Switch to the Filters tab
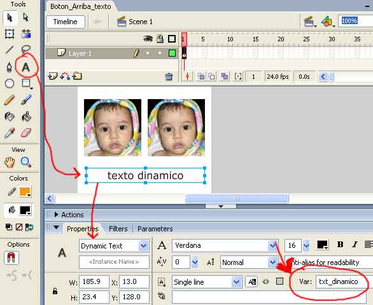 (x=118, y=229)
